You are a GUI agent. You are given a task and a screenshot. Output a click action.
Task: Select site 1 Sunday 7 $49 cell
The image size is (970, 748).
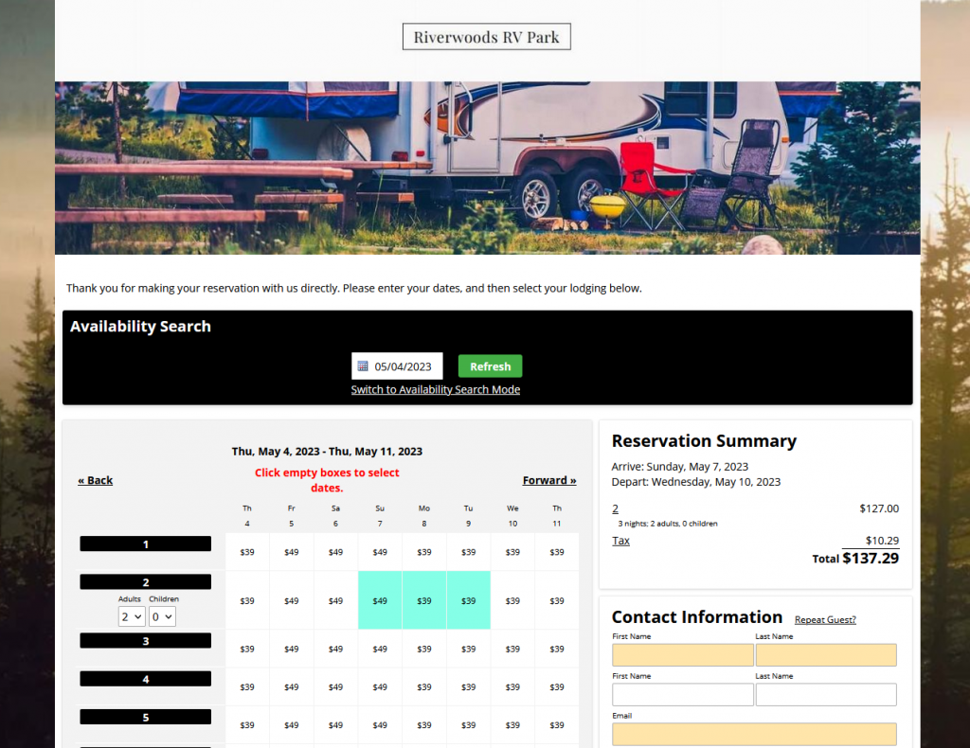point(380,551)
